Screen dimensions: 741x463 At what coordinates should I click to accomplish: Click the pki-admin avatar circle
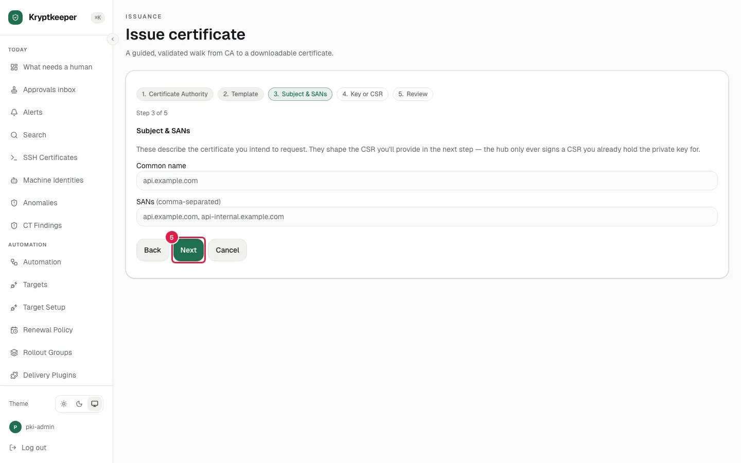coord(15,427)
